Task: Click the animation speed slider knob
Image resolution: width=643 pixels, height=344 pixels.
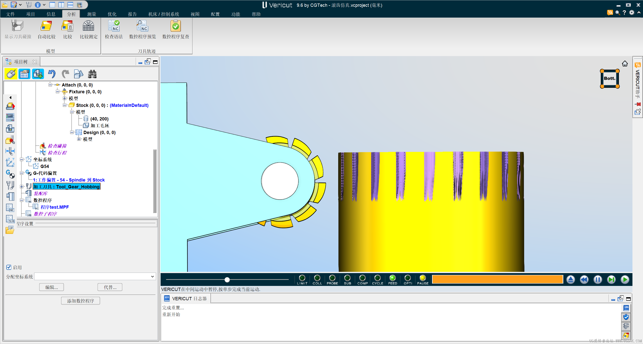Action: point(227,280)
